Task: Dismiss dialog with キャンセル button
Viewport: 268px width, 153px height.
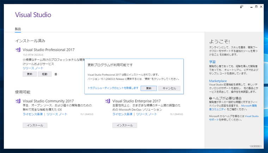Action: pos(169,88)
